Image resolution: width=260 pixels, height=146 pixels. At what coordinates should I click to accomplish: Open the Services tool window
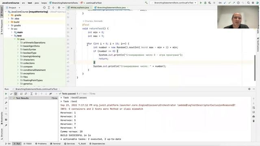(69, 144)
